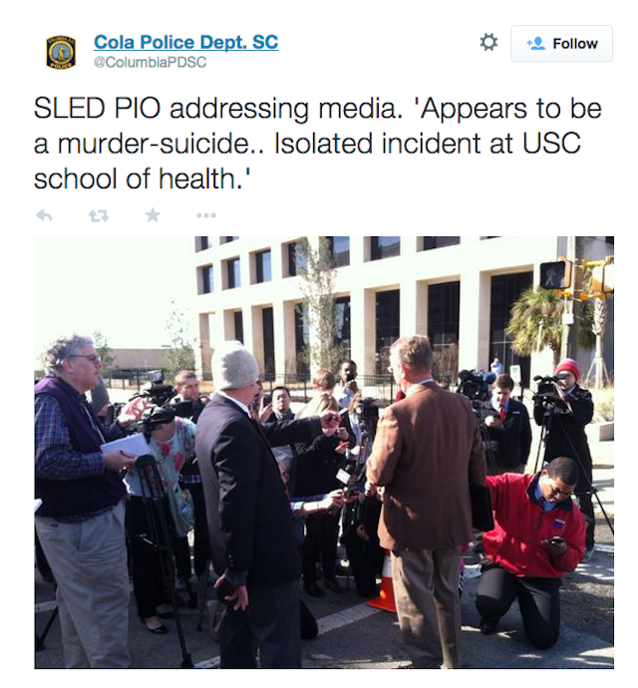Favorite the tweet with the star icon
The image size is (638, 688).
(x=153, y=214)
